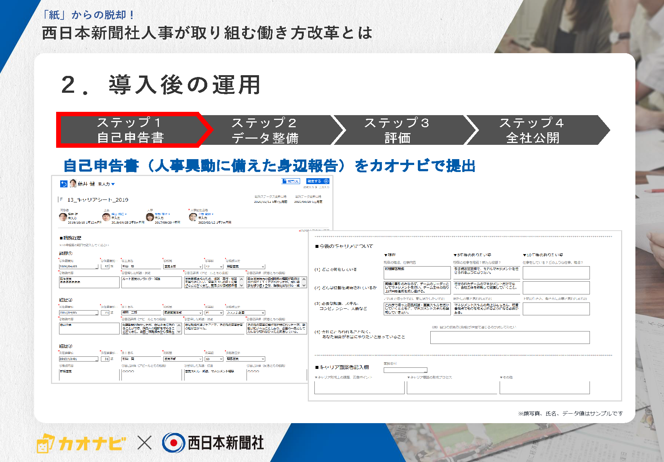Open the 人事 name dropdown arrow

point(169,214)
